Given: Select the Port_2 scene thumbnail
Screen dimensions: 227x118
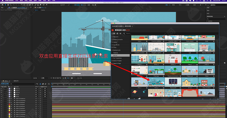Looking at the screenshot, I should coord(156,82).
